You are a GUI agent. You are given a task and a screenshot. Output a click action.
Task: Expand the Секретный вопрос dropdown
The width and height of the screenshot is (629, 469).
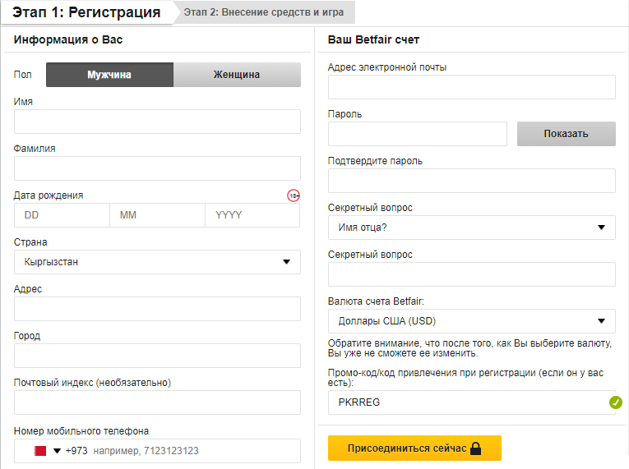point(471,228)
